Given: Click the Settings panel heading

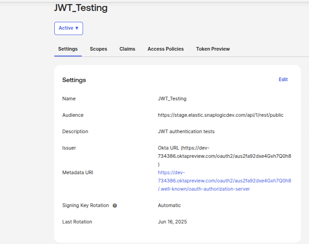Looking at the screenshot, I should point(74,80).
